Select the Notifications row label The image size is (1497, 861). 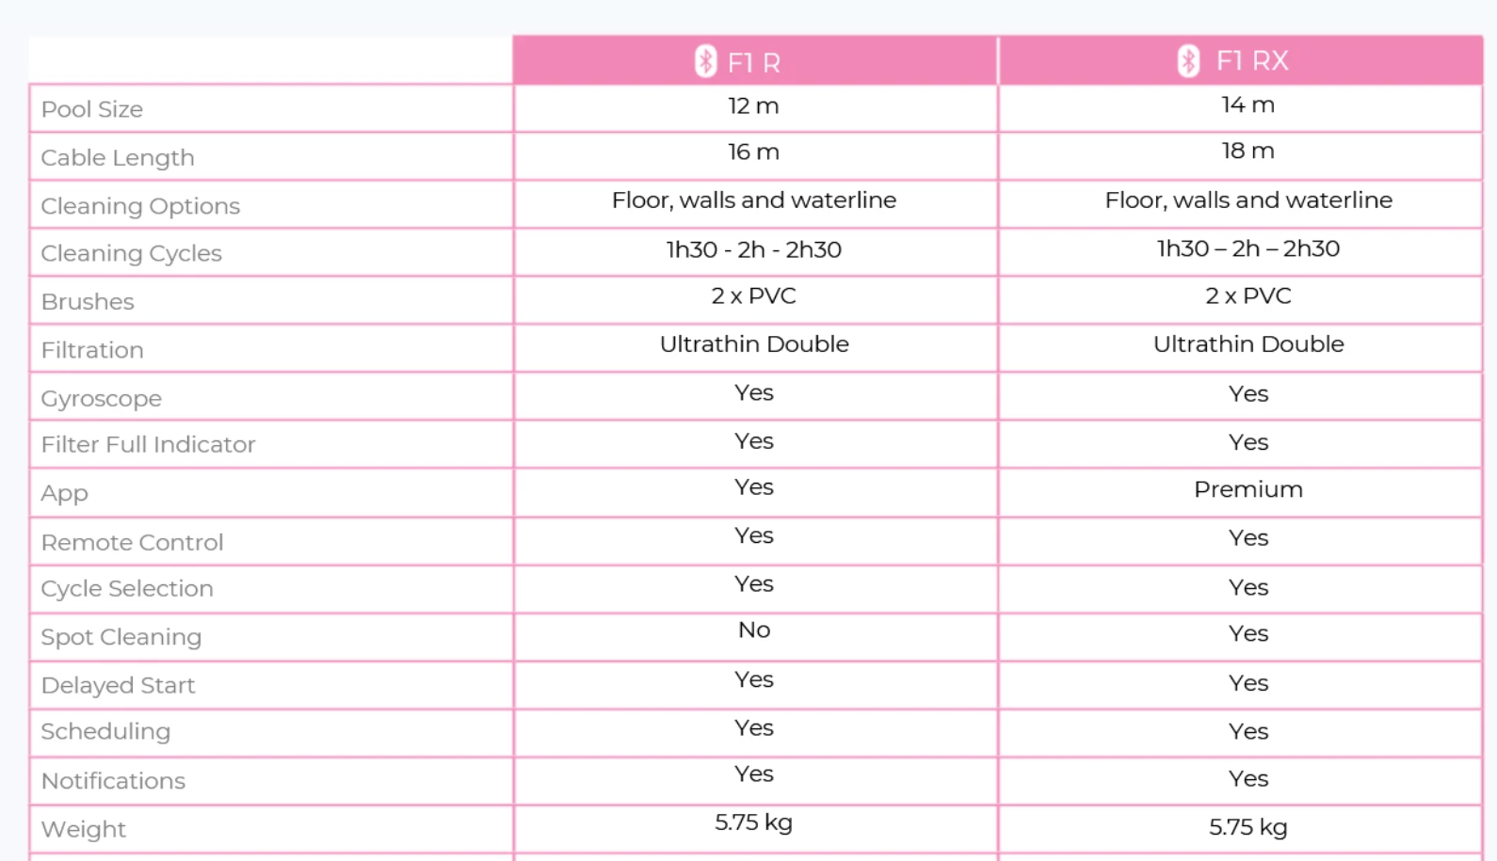point(113,781)
